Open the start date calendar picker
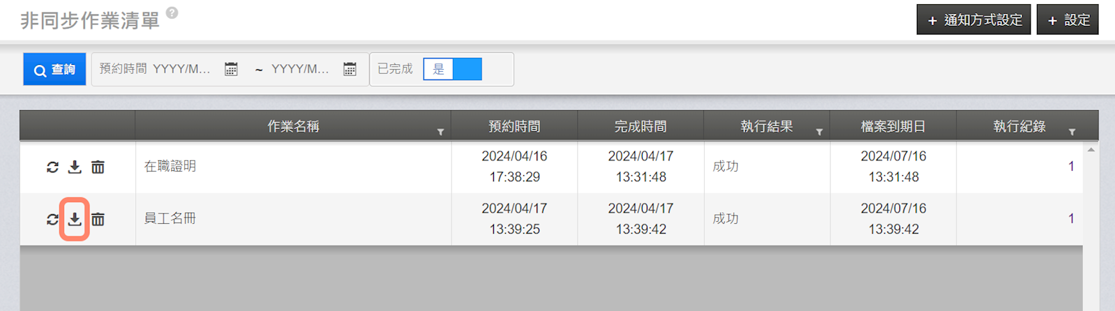This screenshot has width=1115, height=311. 231,69
